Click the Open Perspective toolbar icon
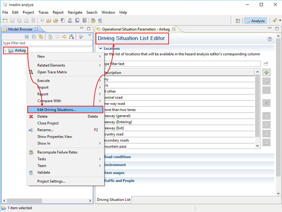This screenshot has height=212, width=282. 238,21
